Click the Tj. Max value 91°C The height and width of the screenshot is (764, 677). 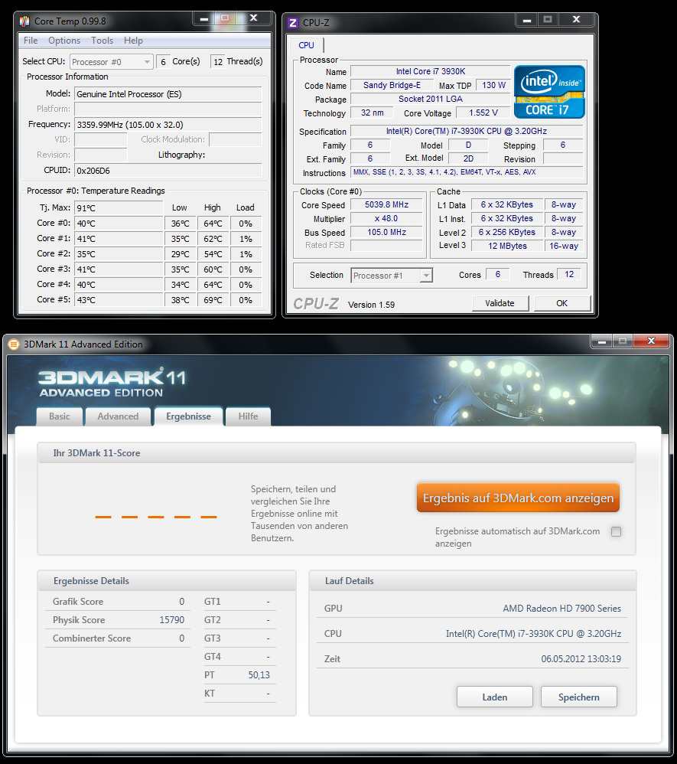(119, 208)
